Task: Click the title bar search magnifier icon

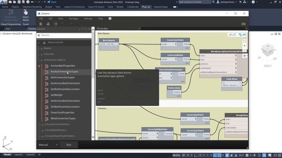Action: point(213,2)
